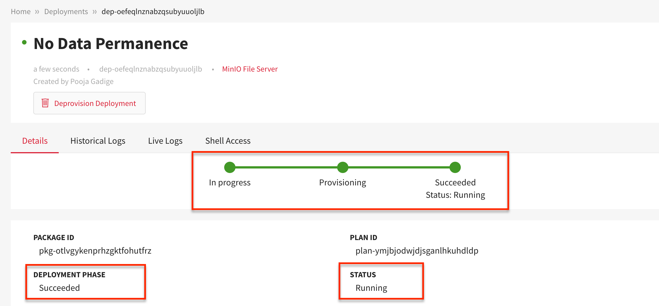Select current deployment ID in breadcrumb
The image size is (659, 306).
tap(153, 12)
